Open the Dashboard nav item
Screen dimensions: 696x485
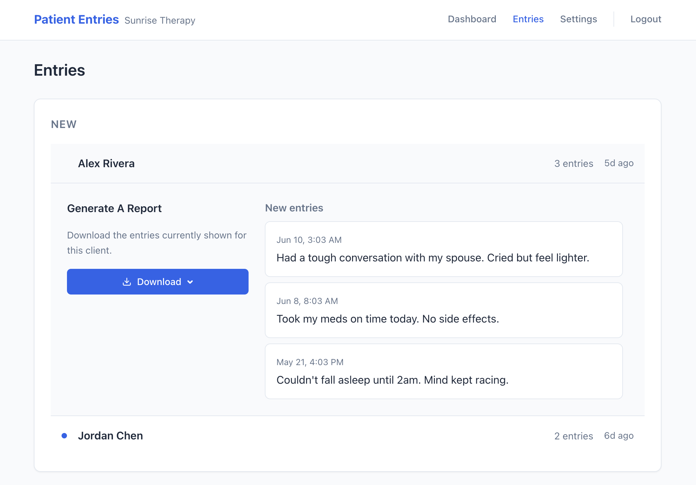pyautogui.click(x=472, y=19)
